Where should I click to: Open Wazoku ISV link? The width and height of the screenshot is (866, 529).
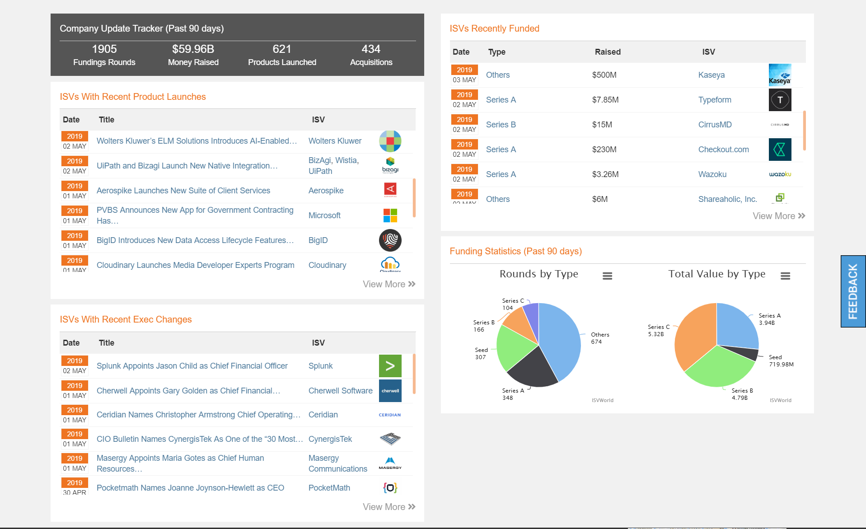pyautogui.click(x=712, y=174)
